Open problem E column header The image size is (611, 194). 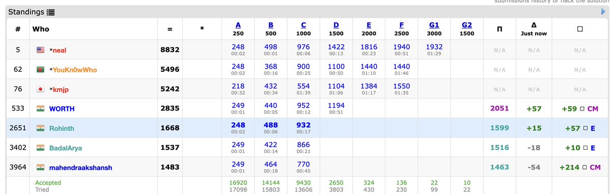369,25
